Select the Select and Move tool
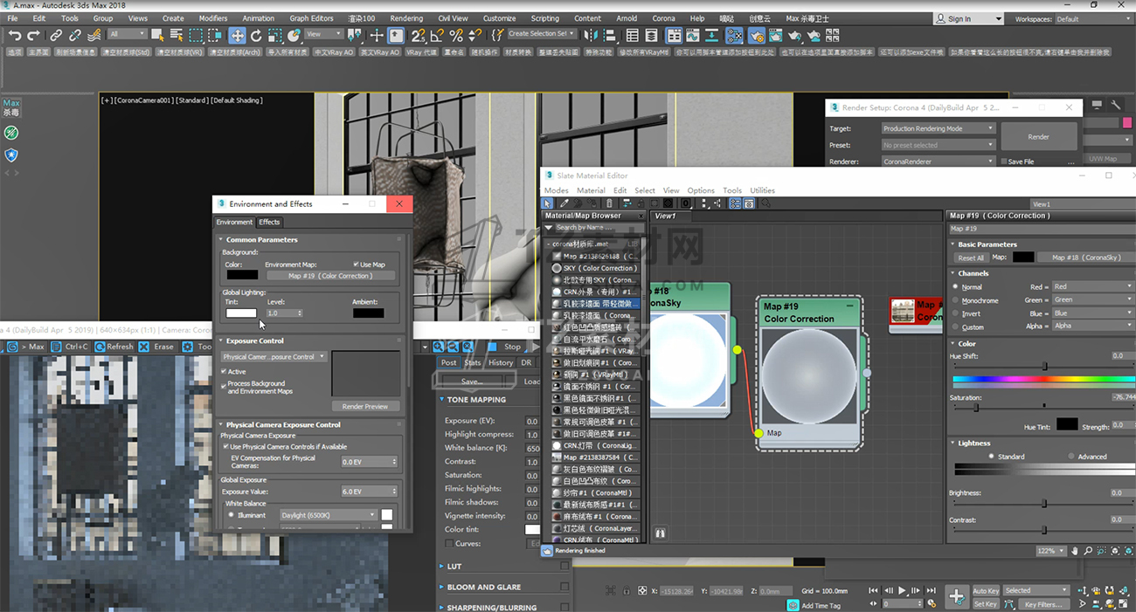This screenshot has height=612, width=1136. coord(237,35)
